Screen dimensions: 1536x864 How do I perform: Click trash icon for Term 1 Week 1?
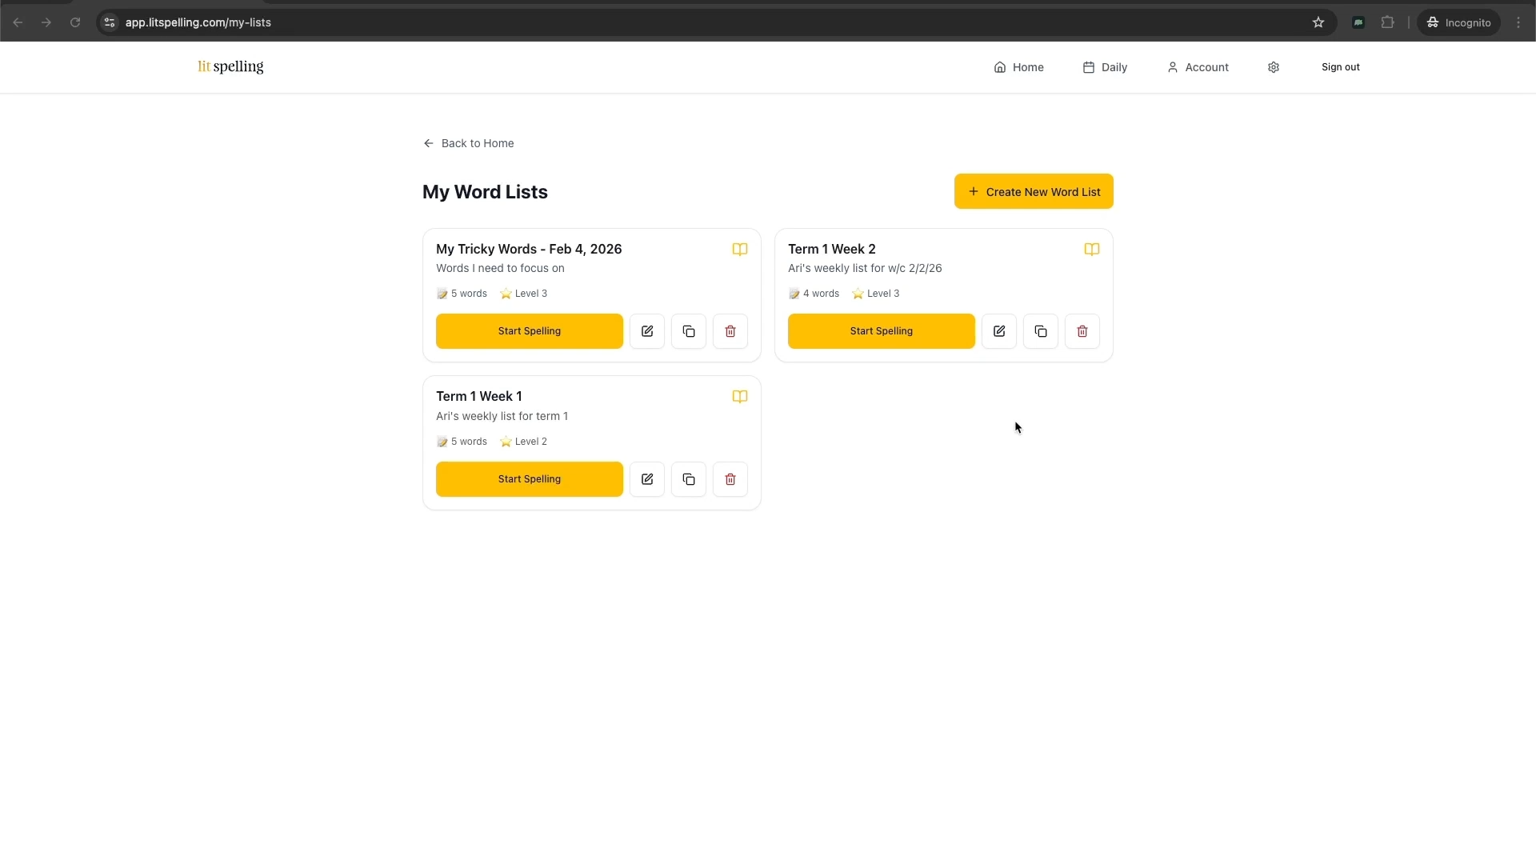(730, 479)
